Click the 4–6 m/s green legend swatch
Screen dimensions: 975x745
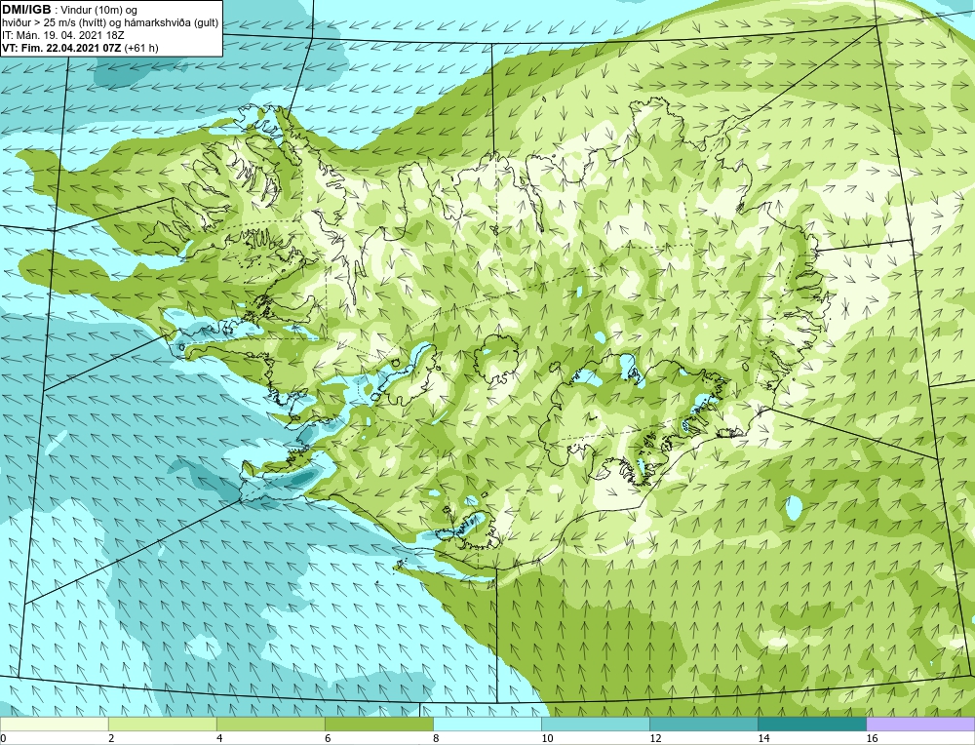click(x=270, y=724)
